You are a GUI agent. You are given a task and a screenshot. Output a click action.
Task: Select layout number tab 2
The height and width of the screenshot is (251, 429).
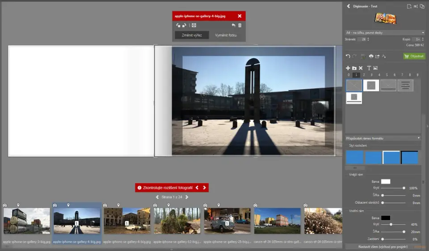[x=364, y=75]
